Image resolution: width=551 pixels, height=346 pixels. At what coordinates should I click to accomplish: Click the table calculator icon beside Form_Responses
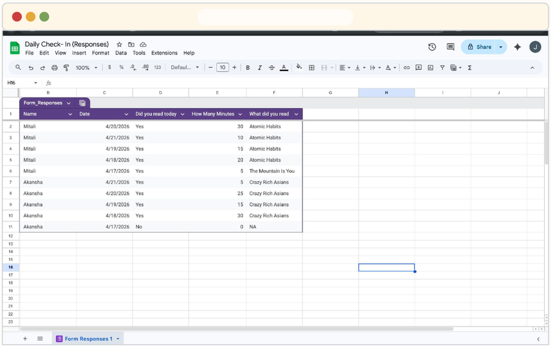point(82,103)
